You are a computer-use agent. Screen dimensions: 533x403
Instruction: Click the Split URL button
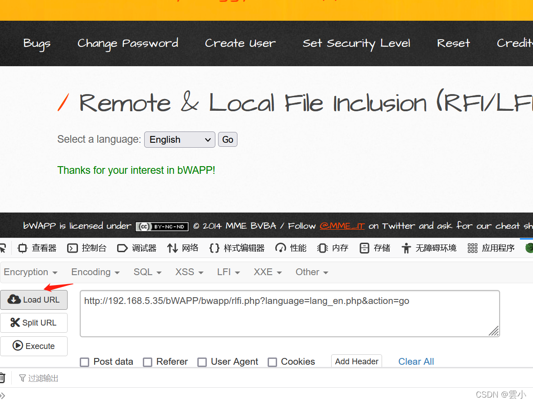[x=34, y=323]
